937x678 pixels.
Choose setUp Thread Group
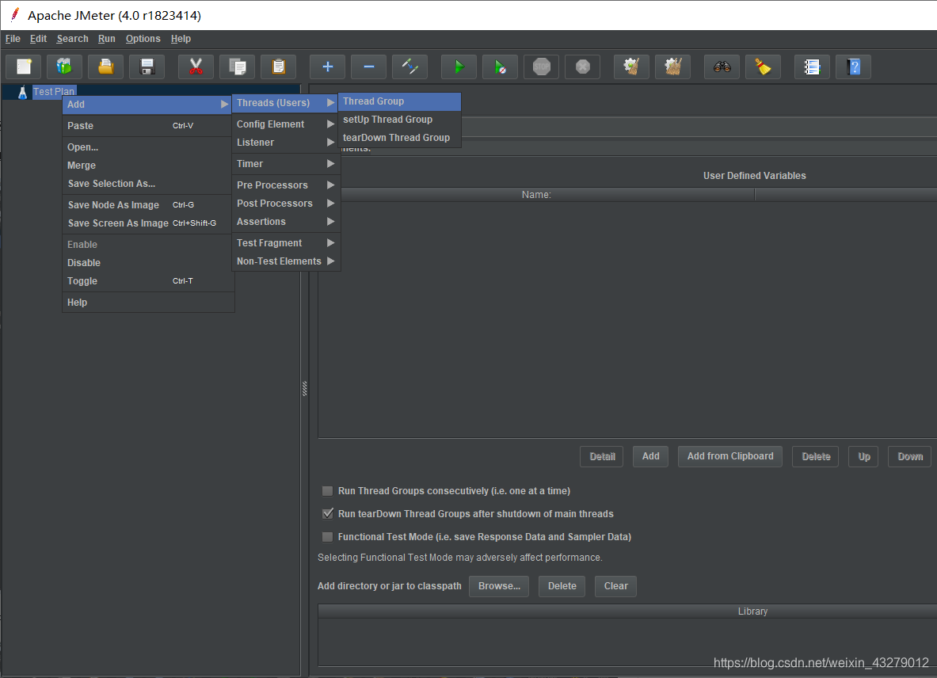coord(399,120)
